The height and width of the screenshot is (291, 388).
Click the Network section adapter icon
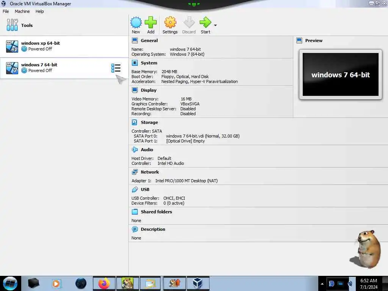click(135, 172)
